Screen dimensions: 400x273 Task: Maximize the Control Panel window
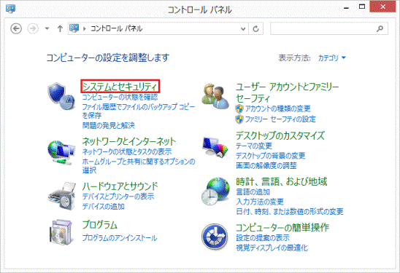(362, 7)
